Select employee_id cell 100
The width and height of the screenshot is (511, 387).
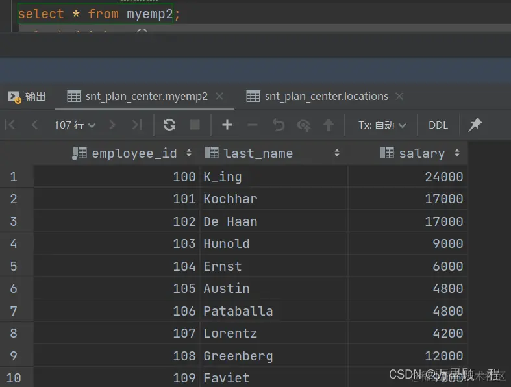[116, 177]
